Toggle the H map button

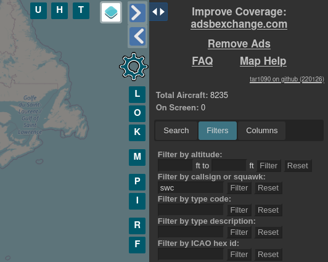click(x=59, y=10)
